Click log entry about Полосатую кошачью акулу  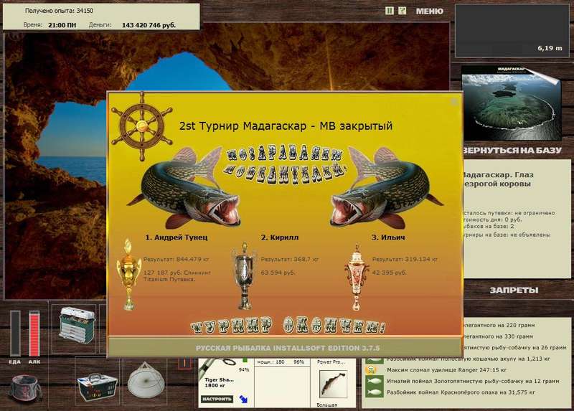(x=469, y=359)
